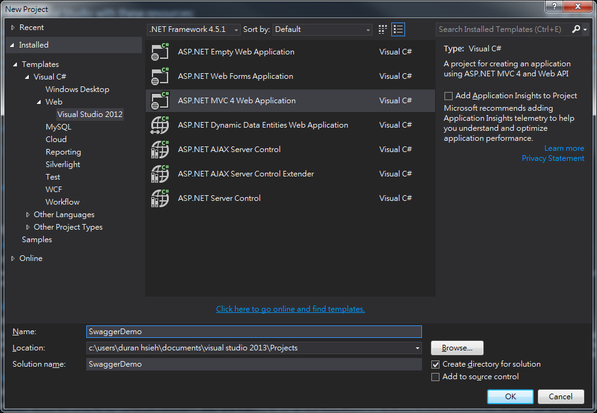Select WCF template category
This screenshot has height=413, width=597.
tap(54, 190)
